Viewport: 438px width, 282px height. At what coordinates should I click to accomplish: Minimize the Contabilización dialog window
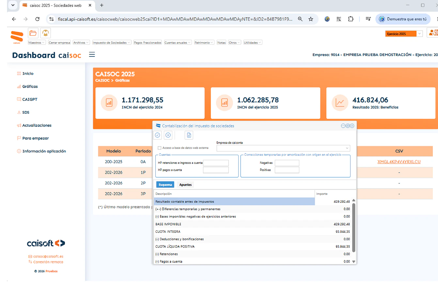coord(343,126)
